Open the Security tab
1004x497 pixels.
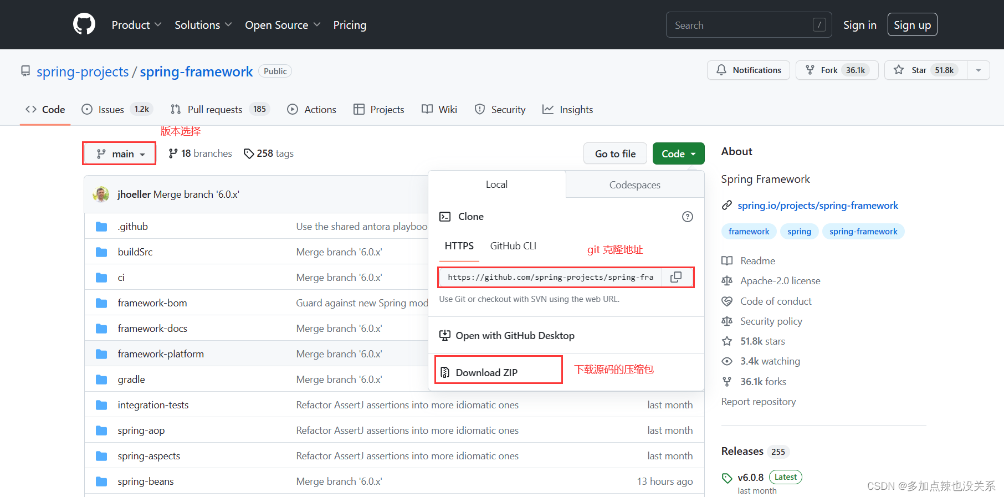coord(500,109)
